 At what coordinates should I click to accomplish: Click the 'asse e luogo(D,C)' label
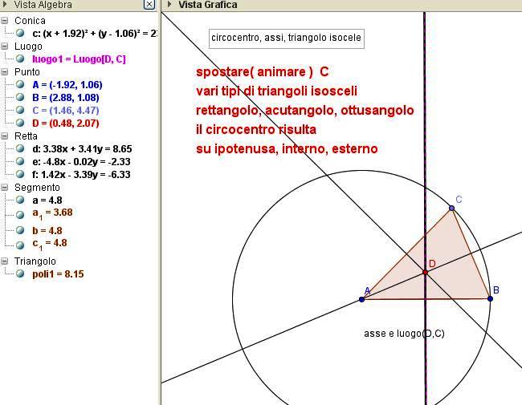404,334
